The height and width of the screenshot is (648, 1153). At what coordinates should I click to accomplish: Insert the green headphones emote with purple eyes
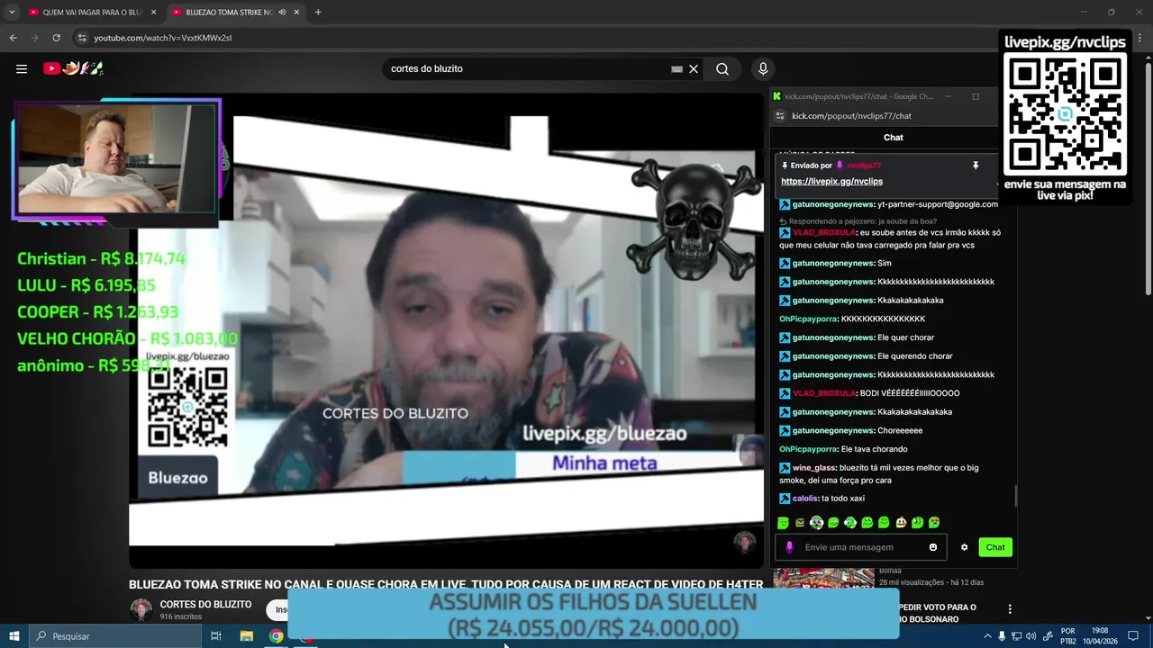[816, 523]
